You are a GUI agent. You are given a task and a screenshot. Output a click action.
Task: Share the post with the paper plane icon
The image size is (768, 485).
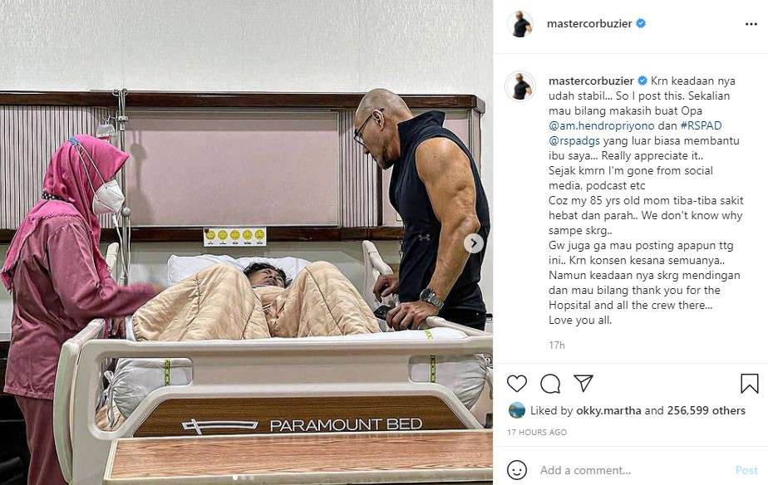[x=583, y=383]
